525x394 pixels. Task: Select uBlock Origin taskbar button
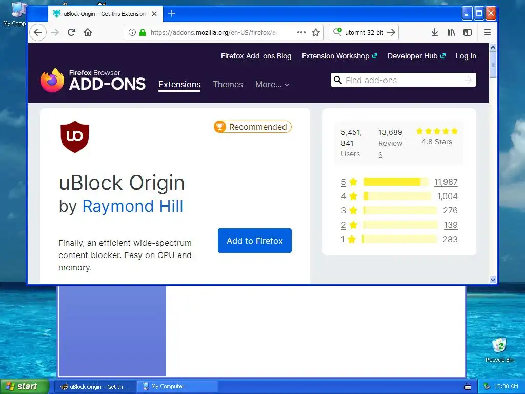(95, 387)
